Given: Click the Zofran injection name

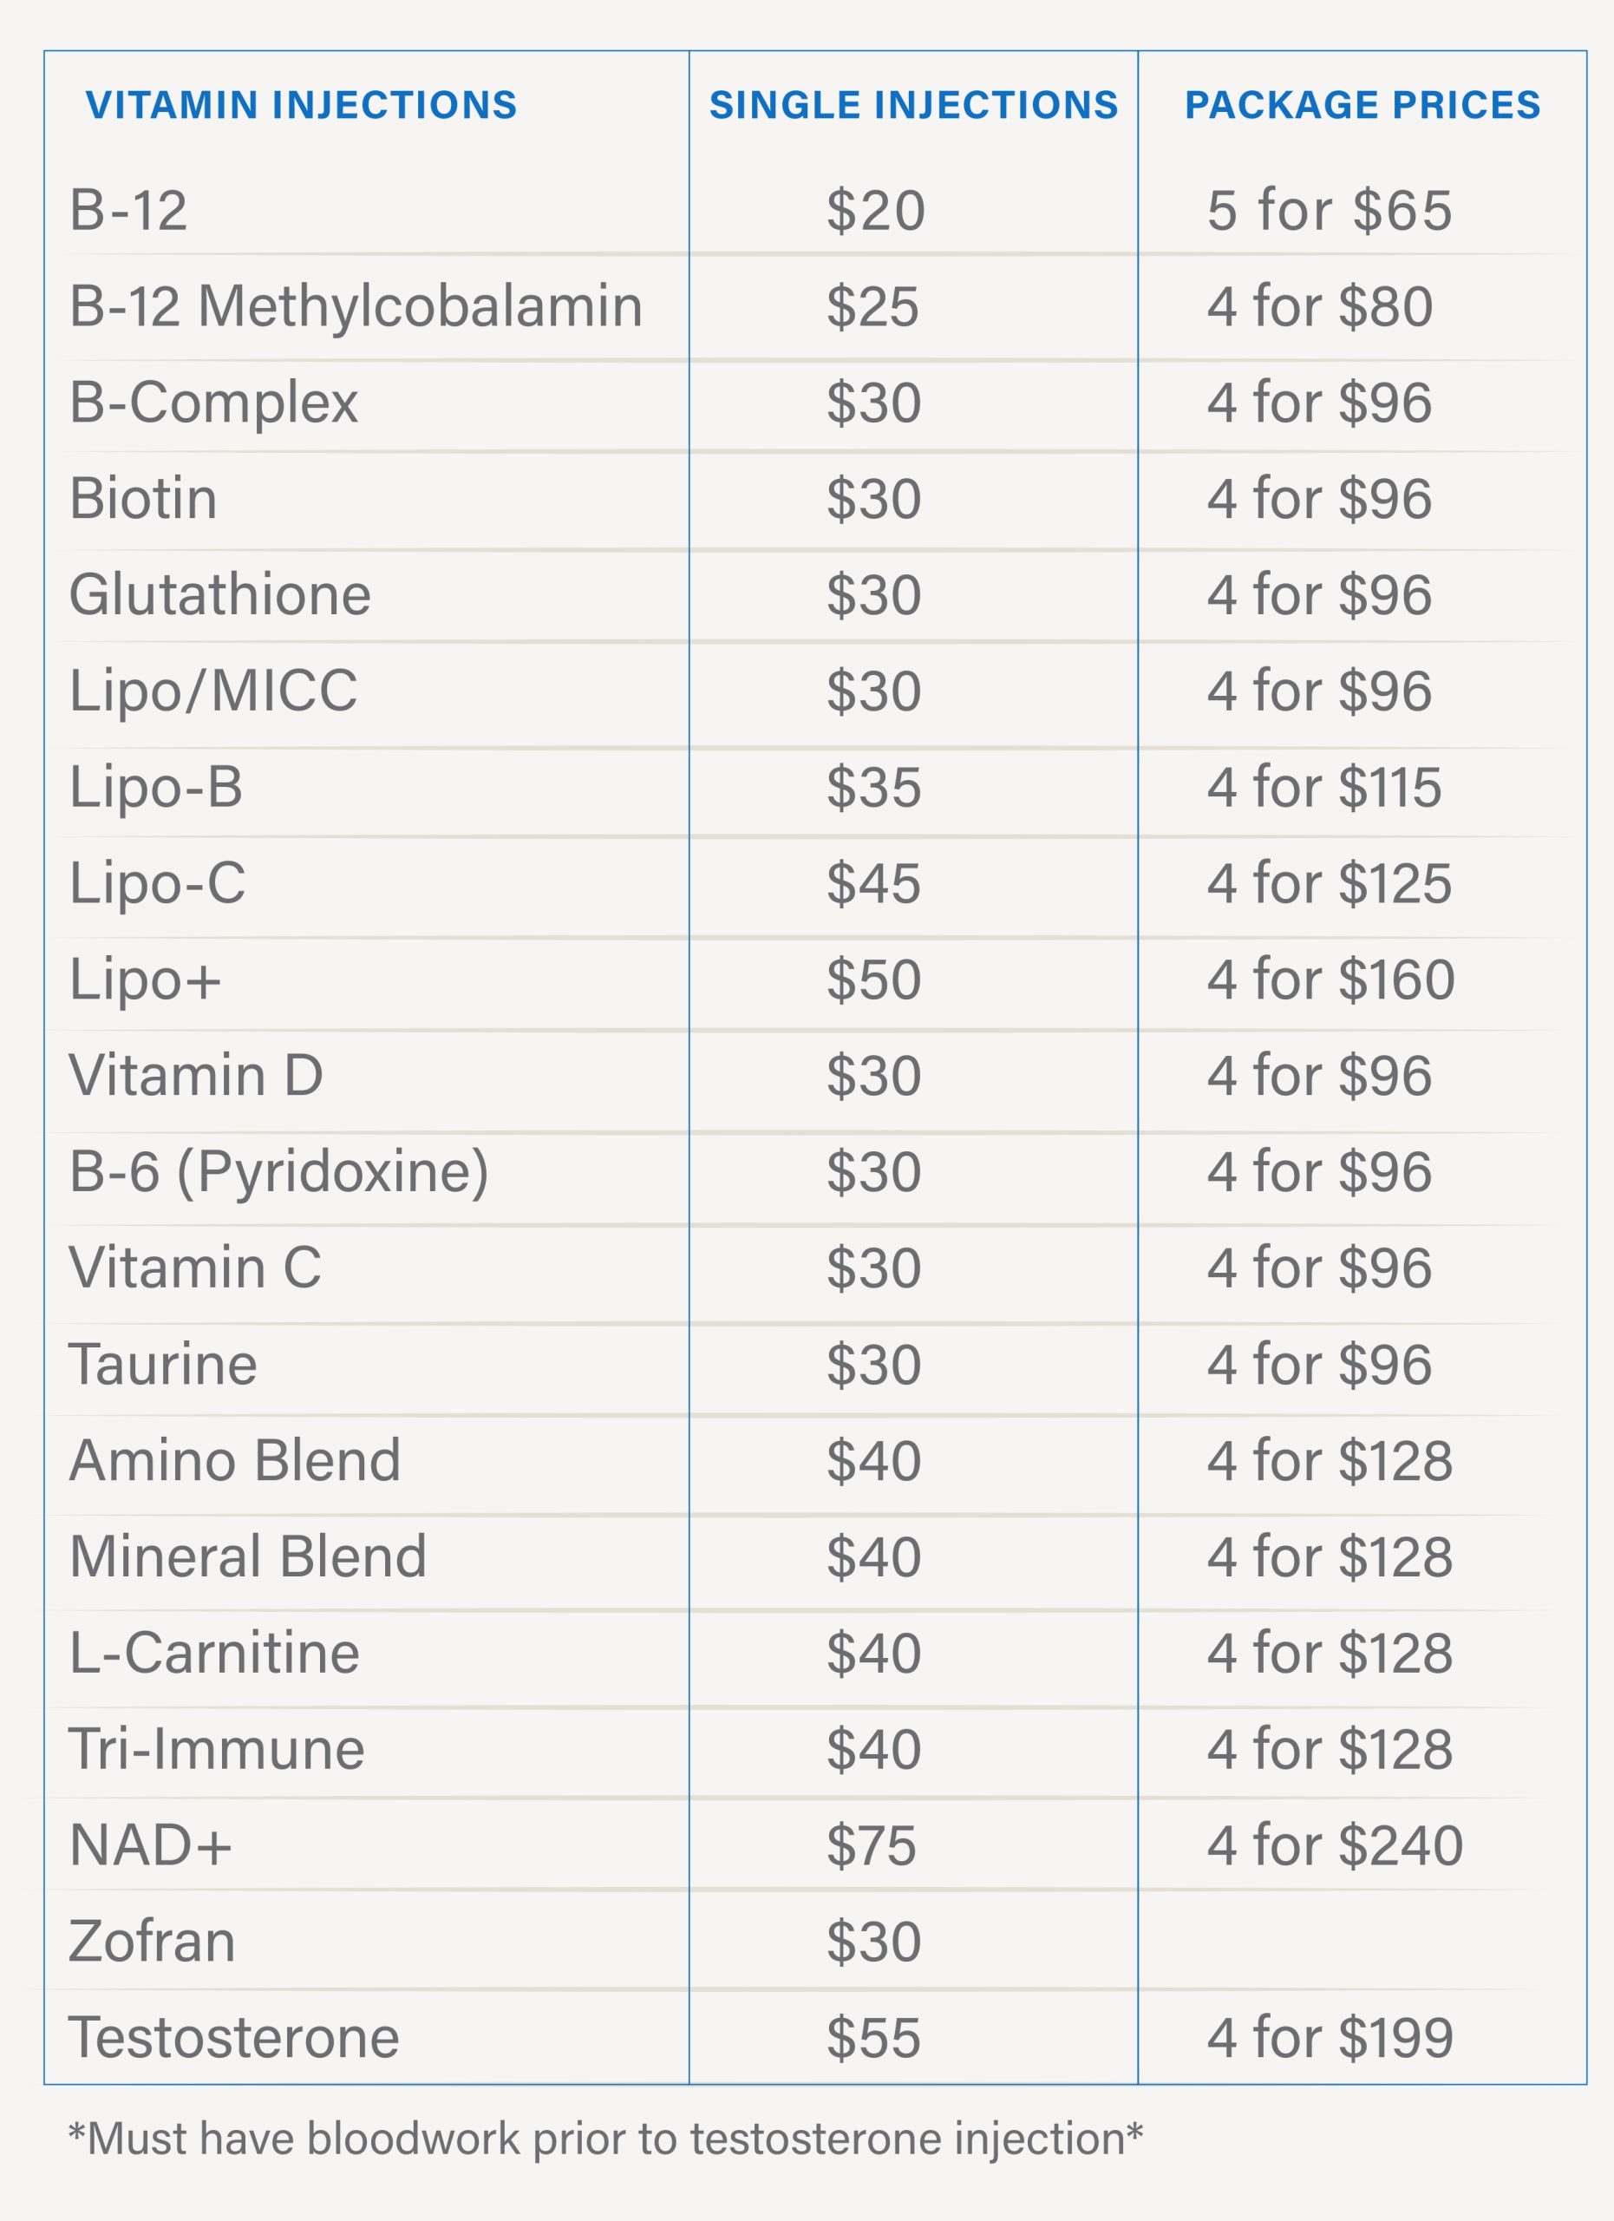Looking at the screenshot, I should click(152, 1941).
